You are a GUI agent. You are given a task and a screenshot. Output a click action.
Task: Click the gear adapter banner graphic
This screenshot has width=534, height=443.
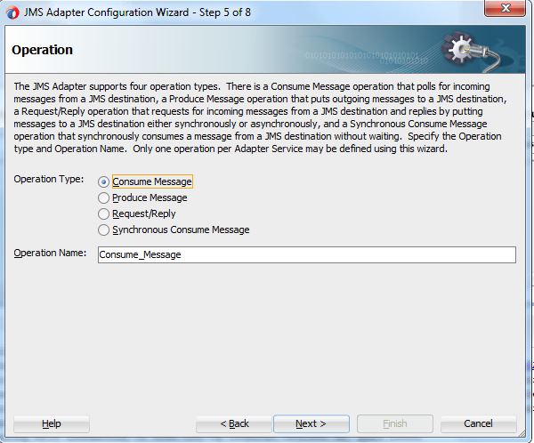[x=472, y=52]
